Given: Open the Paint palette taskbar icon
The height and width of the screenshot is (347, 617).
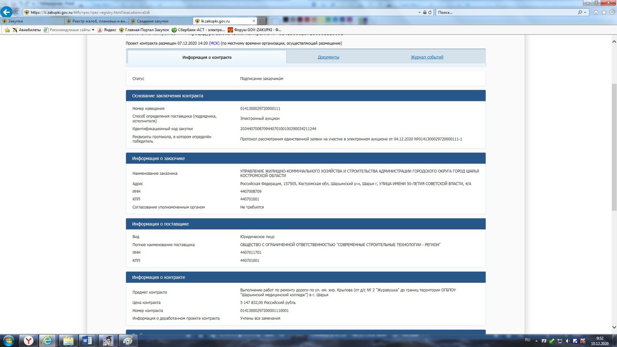Looking at the screenshot, I should point(128,340).
